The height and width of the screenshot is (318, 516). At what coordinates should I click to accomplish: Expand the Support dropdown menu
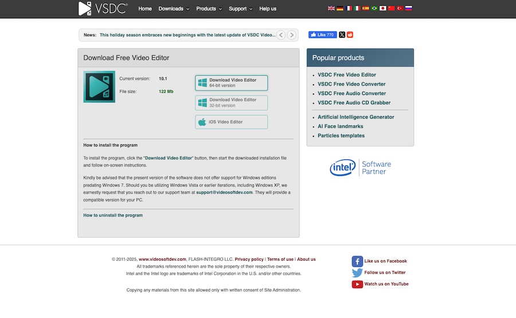click(x=241, y=9)
